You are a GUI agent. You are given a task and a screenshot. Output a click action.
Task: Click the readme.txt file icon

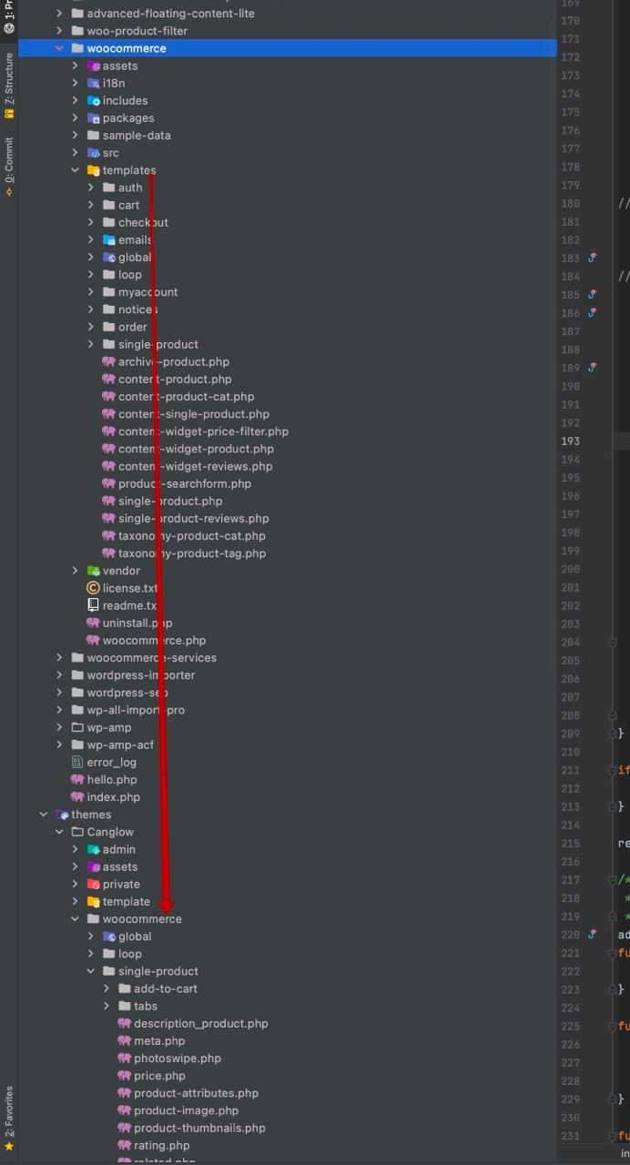93,605
